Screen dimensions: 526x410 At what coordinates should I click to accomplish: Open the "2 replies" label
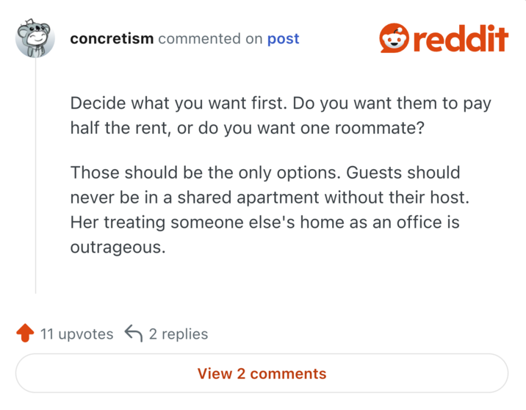point(179,334)
